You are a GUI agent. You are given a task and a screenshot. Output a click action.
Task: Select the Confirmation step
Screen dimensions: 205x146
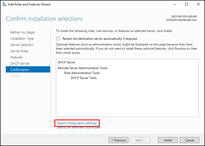coord(28,69)
